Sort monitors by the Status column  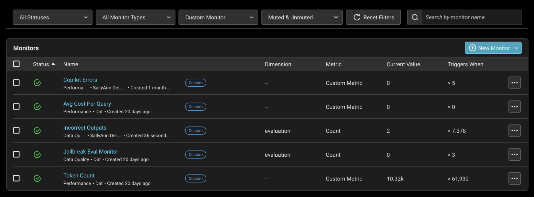[x=44, y=64]
